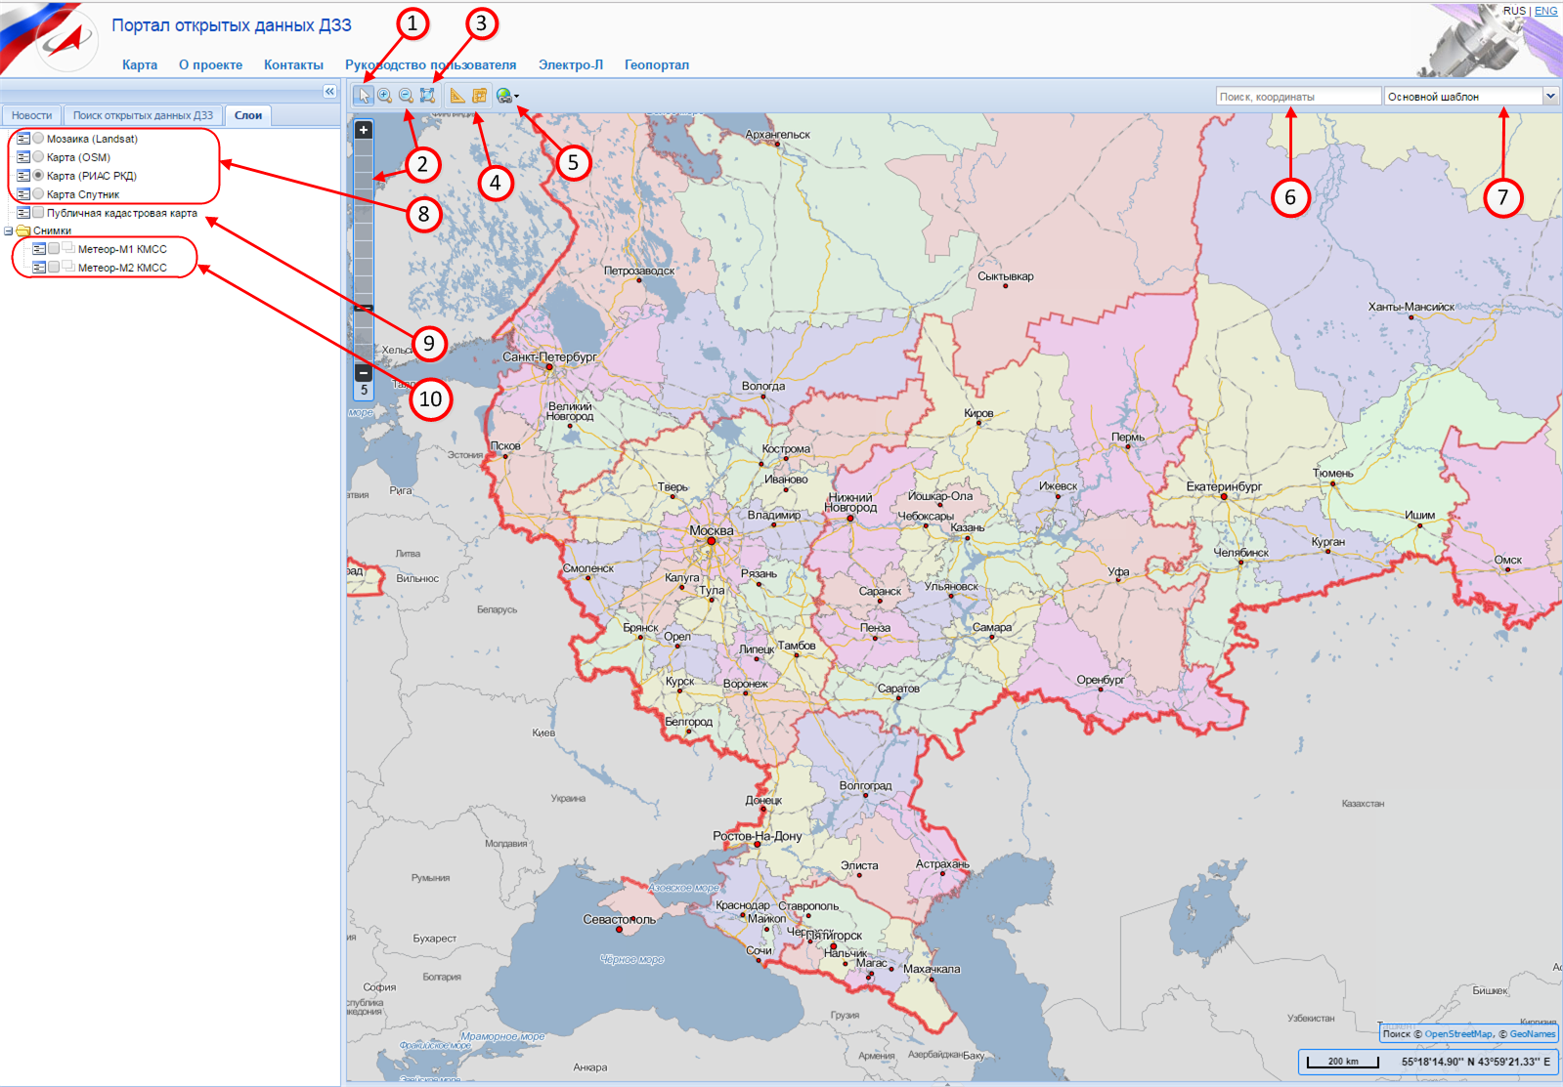Switch language to ENG
Screen dimensions: 1563x1087
pos(1545,11)
